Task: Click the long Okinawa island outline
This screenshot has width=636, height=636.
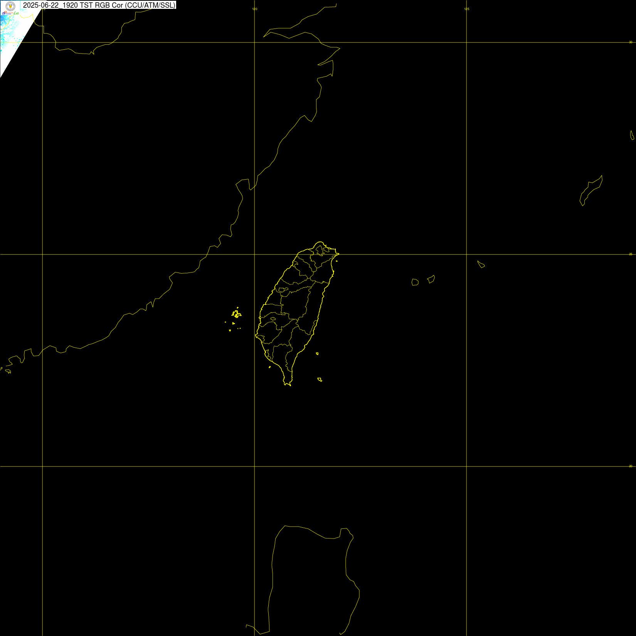Action: [x=591, y=191]
